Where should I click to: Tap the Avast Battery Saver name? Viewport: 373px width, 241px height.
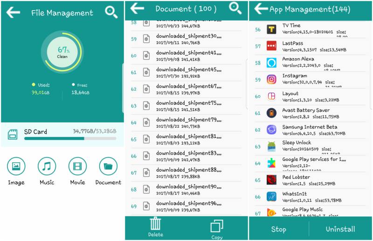click(x=306, y=110)
